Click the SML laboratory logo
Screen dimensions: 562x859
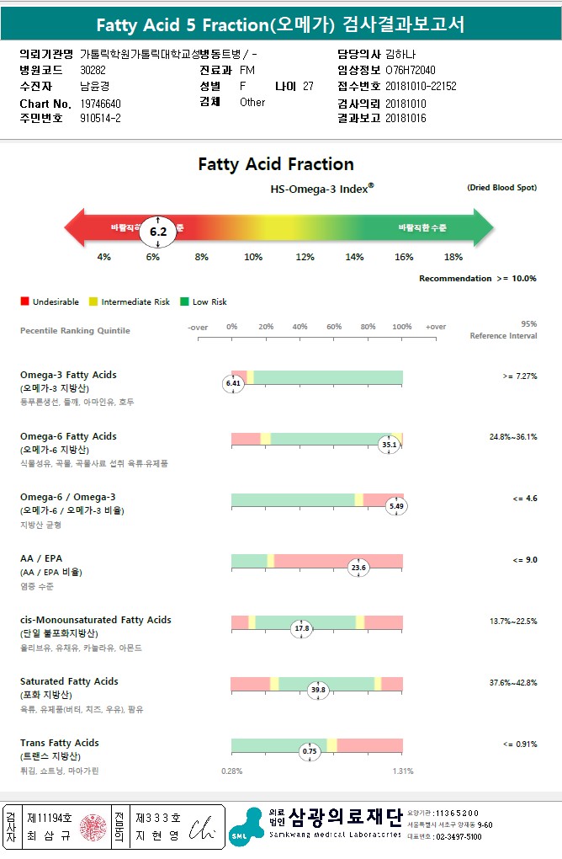247,826
